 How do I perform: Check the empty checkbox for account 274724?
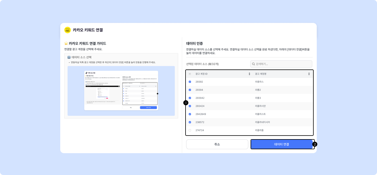coord(190,130)
